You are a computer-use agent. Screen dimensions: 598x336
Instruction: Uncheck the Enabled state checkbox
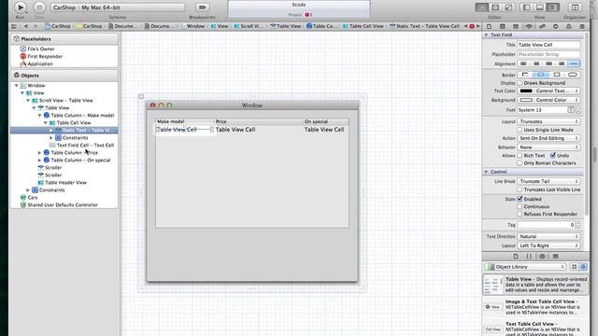point(520,199)
